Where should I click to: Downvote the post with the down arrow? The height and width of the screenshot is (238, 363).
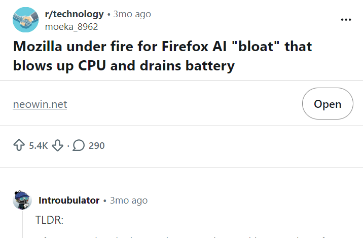pyautogui.click(x=58, y=146)
